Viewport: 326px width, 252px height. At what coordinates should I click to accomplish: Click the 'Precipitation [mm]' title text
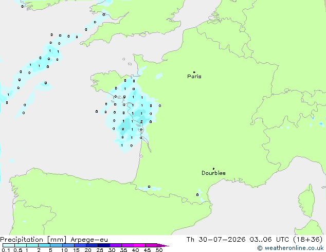pyautogui.click(x=33, y=240)
